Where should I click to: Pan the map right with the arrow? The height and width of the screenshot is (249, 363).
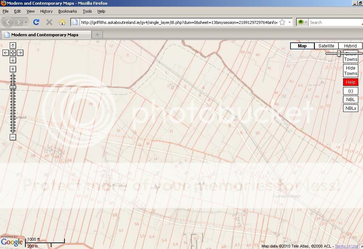click(x=20, y=53)
